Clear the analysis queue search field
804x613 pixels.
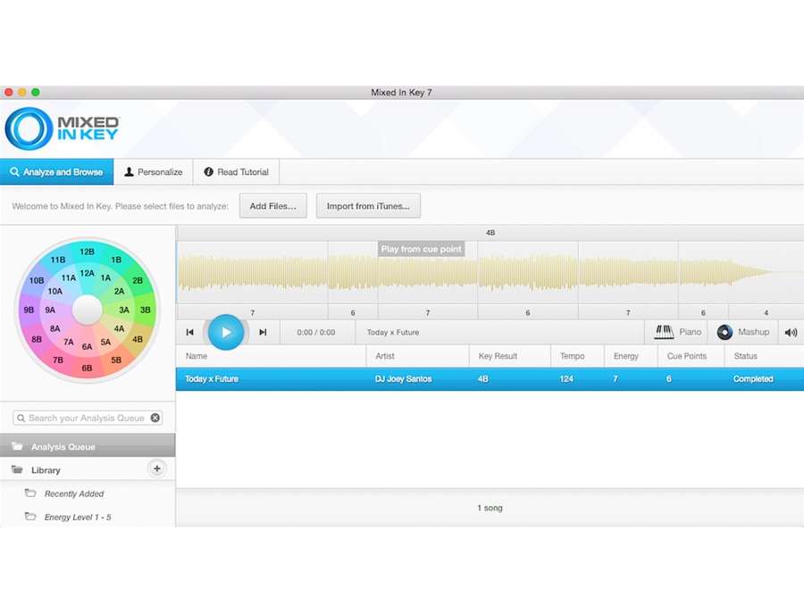[155, 418]
